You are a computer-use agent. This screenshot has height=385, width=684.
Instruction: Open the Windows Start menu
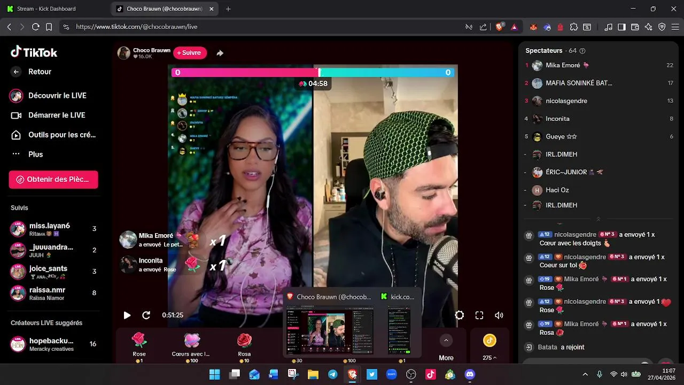click(x=214, y=374)
